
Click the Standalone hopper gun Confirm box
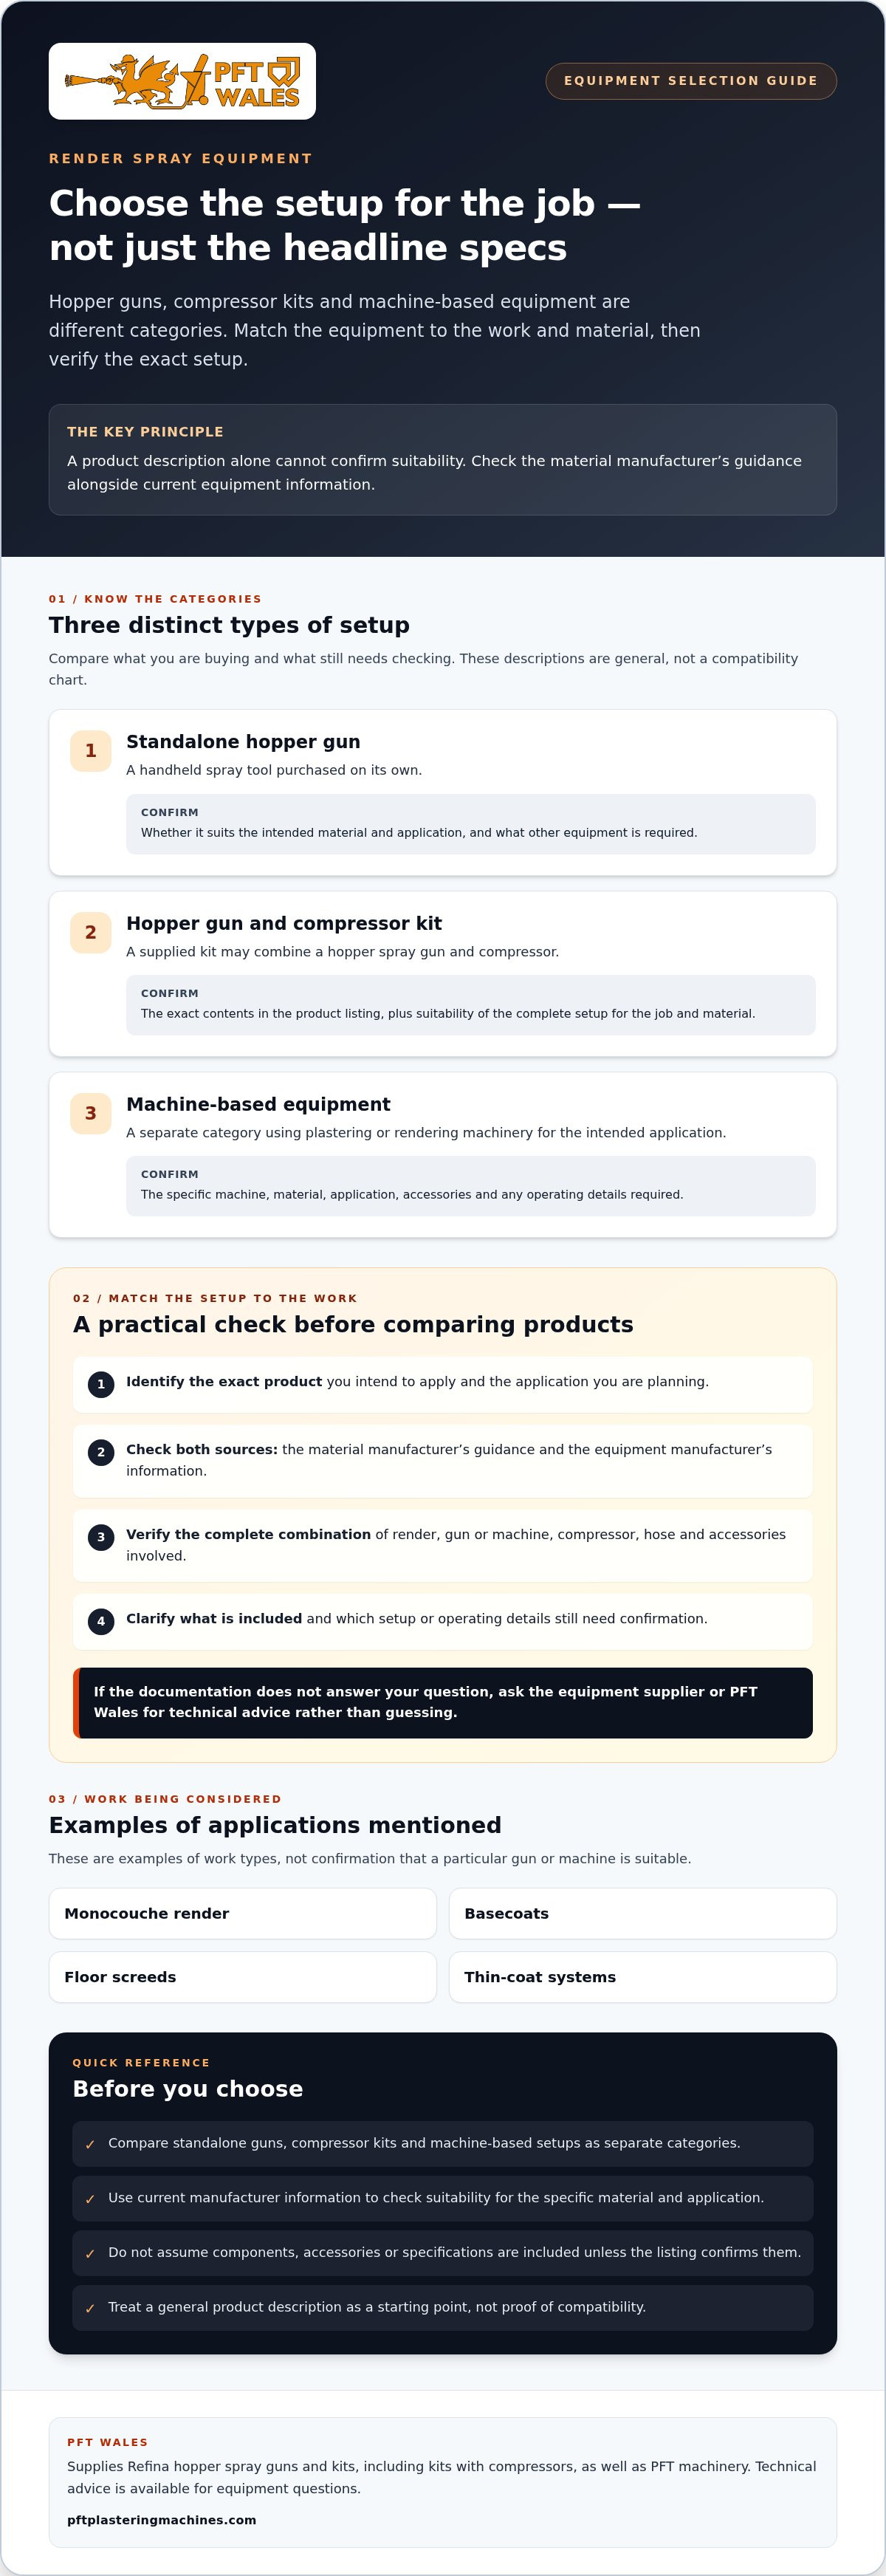pos(471,824)
